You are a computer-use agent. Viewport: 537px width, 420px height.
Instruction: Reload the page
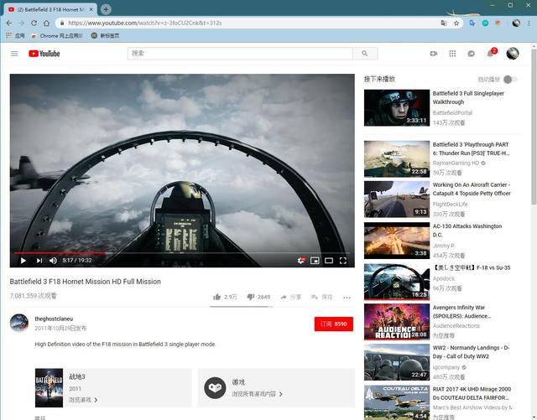tap(34, 23)
